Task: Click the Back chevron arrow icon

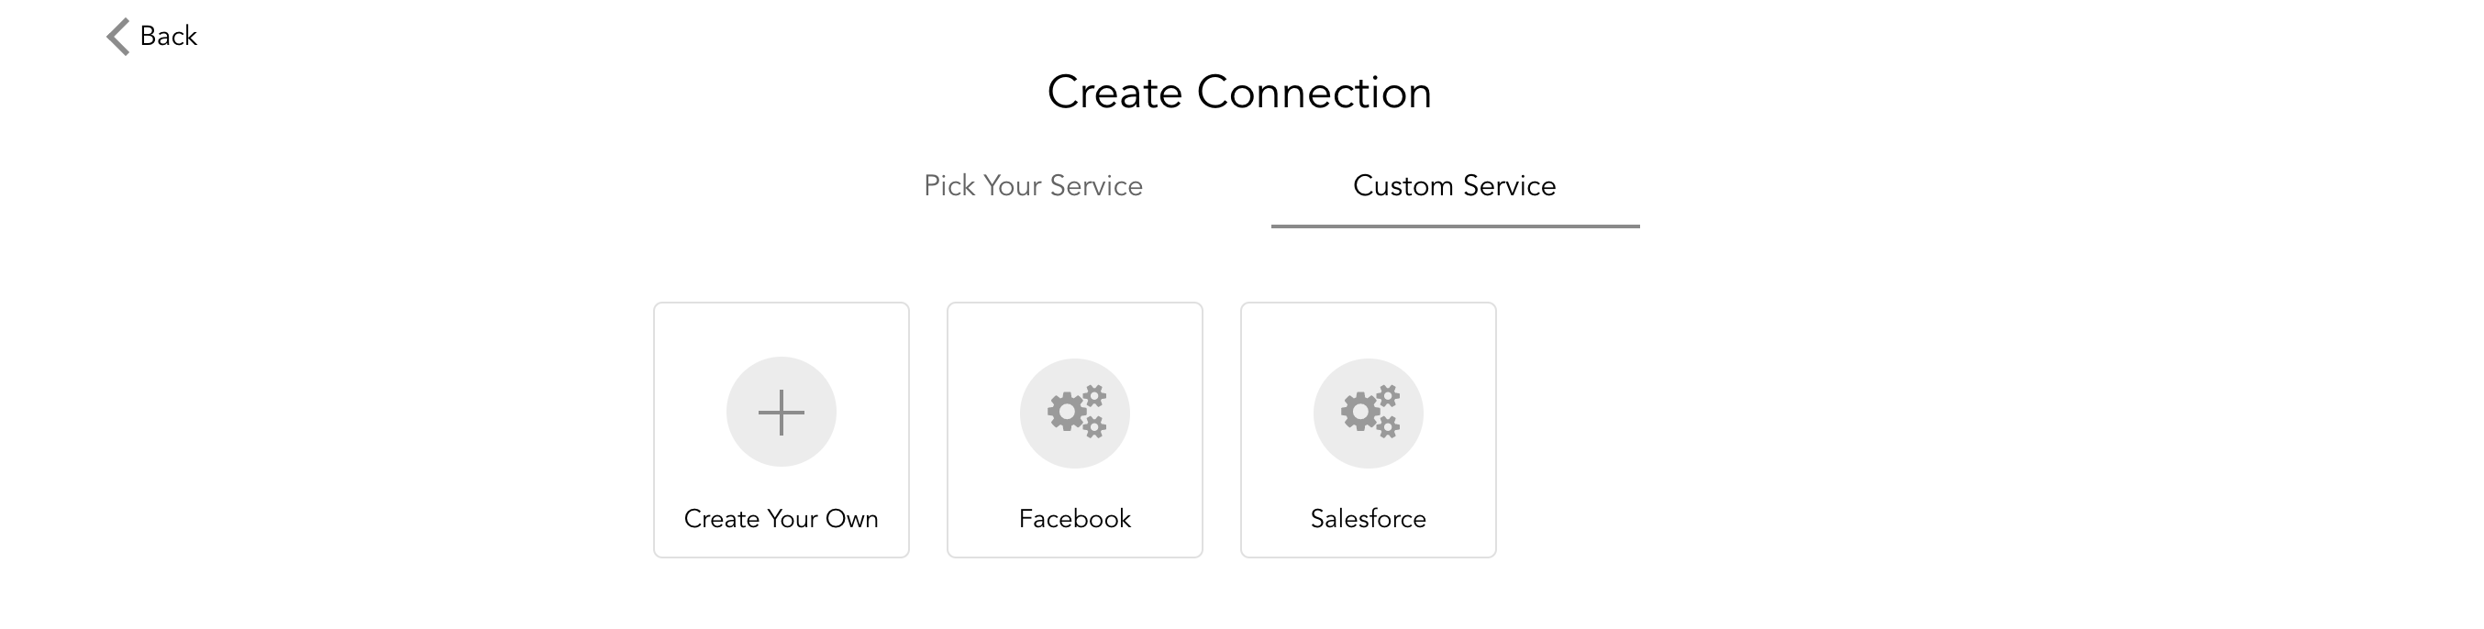Action: coord(117,37)
